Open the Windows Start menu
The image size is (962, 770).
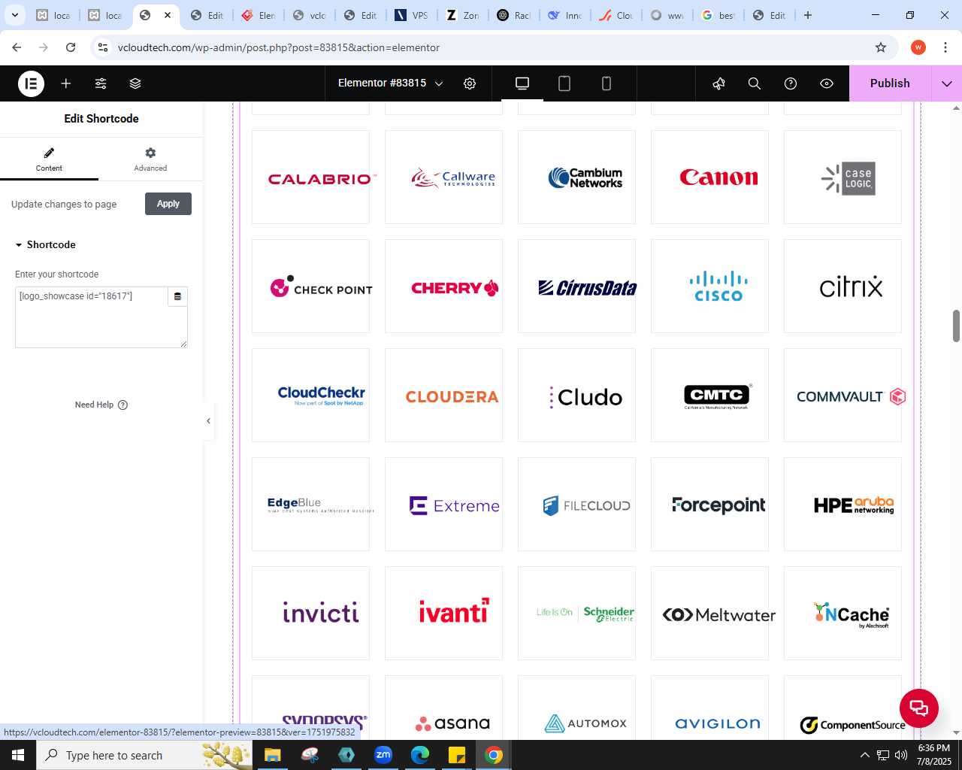[18, 755]
